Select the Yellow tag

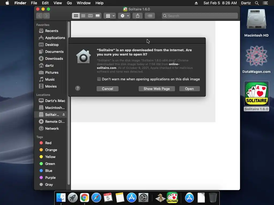[51, 157]
